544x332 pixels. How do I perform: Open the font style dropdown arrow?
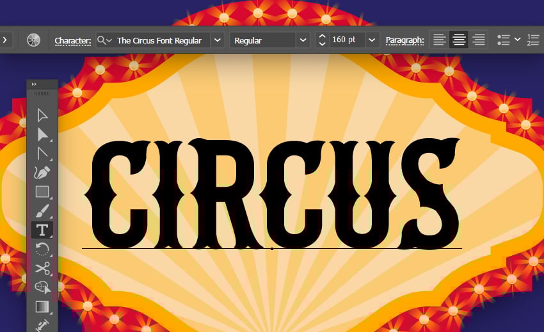[x=303, y=40]
